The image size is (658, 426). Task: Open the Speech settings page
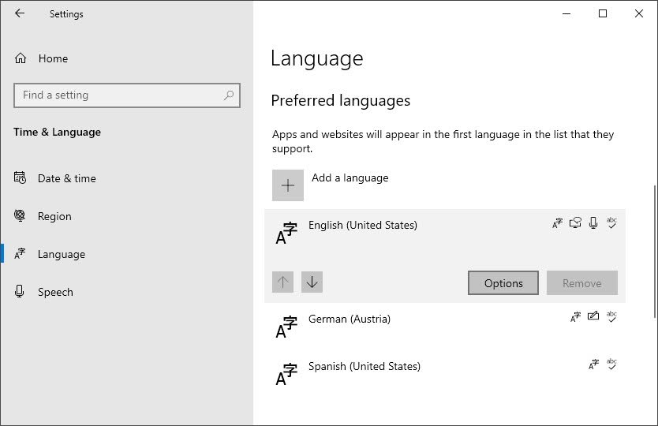click(x=126, y=292)
